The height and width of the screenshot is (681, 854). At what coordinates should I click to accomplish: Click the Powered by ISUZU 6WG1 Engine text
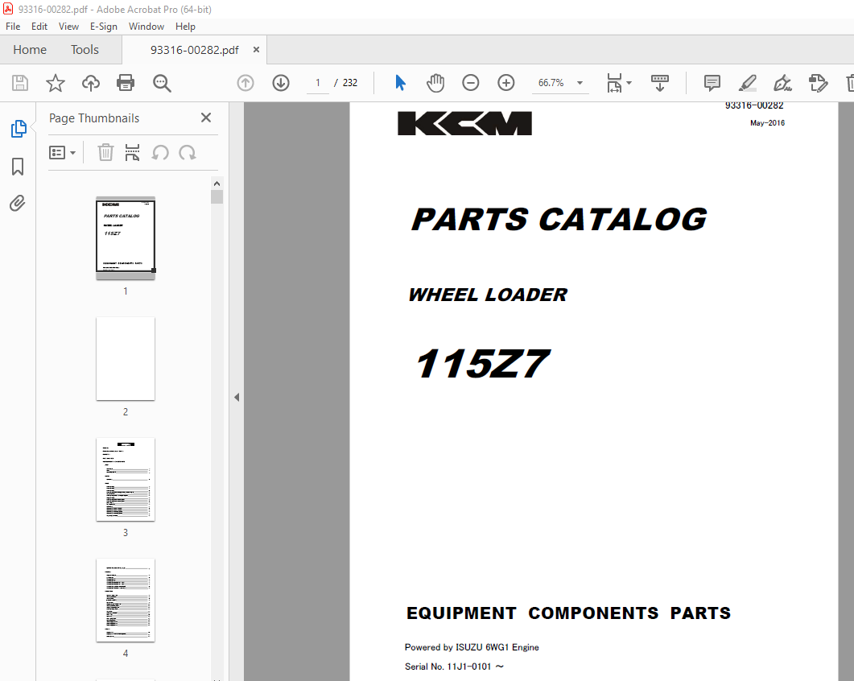click(472, 647)
